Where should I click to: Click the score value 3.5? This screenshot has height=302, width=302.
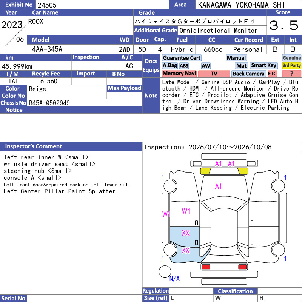284,25
